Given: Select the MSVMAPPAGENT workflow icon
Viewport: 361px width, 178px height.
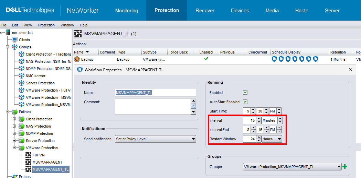Looking at the screenshot, I should coord(29,162).
